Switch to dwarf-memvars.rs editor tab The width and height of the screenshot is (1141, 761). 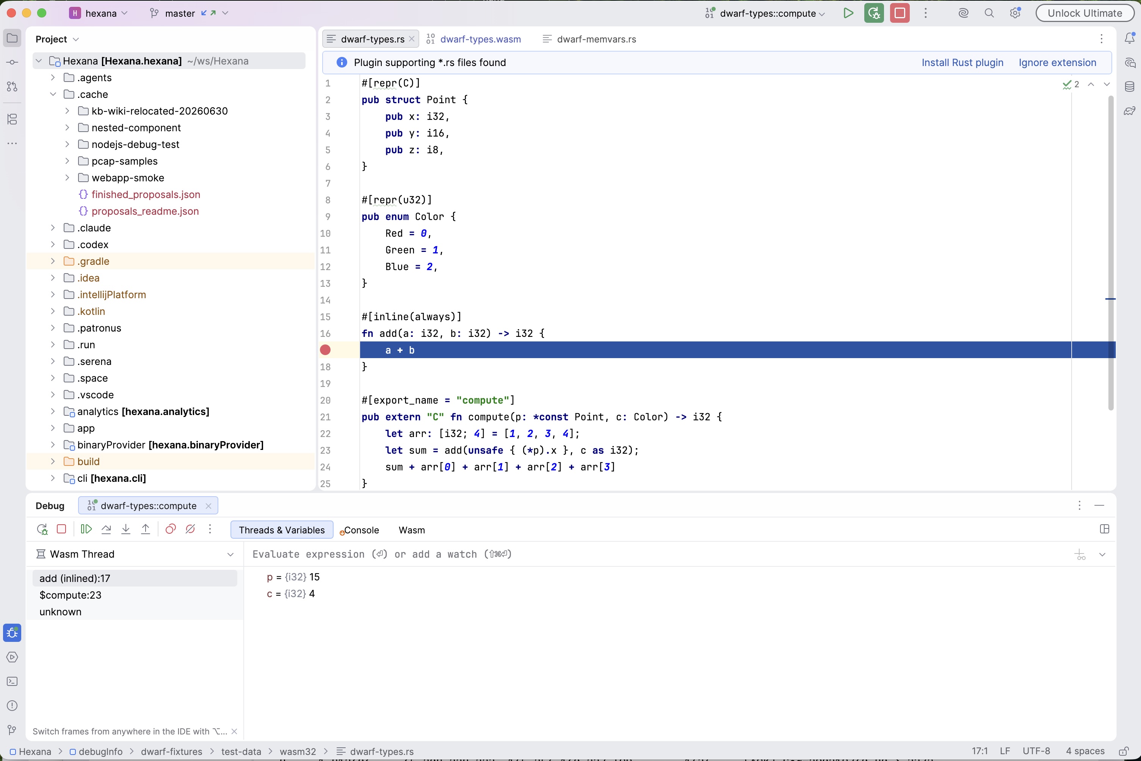[589, 39]
